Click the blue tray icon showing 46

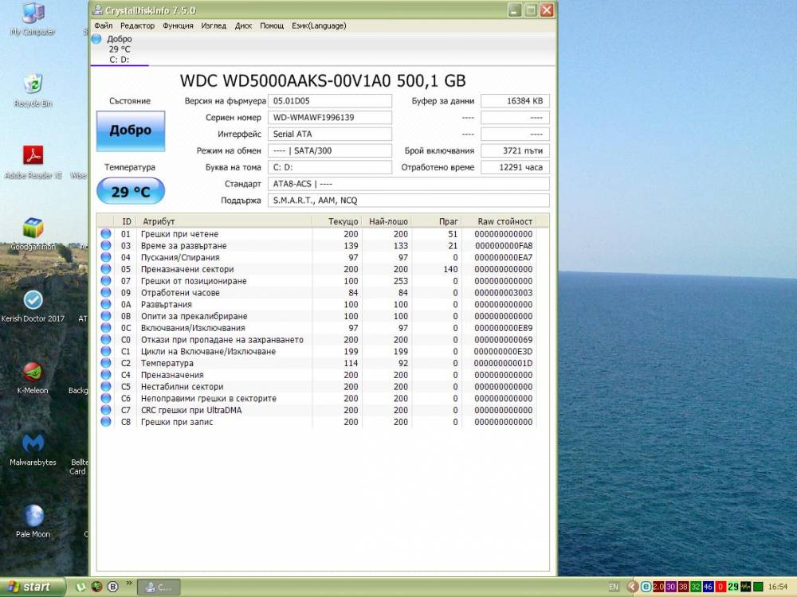click(x=708, y=587)
